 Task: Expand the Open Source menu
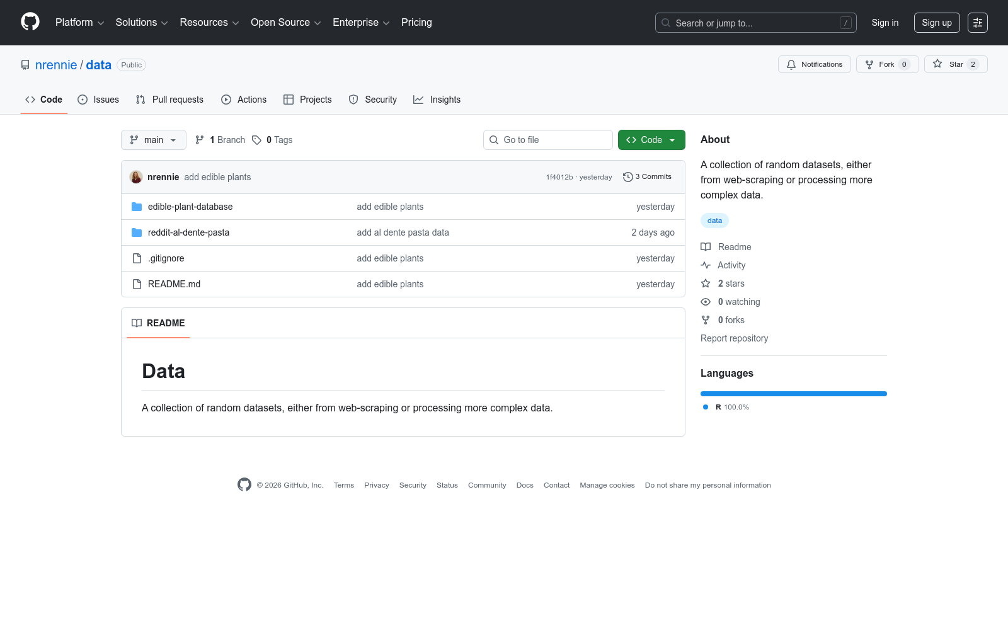point(286,23)
